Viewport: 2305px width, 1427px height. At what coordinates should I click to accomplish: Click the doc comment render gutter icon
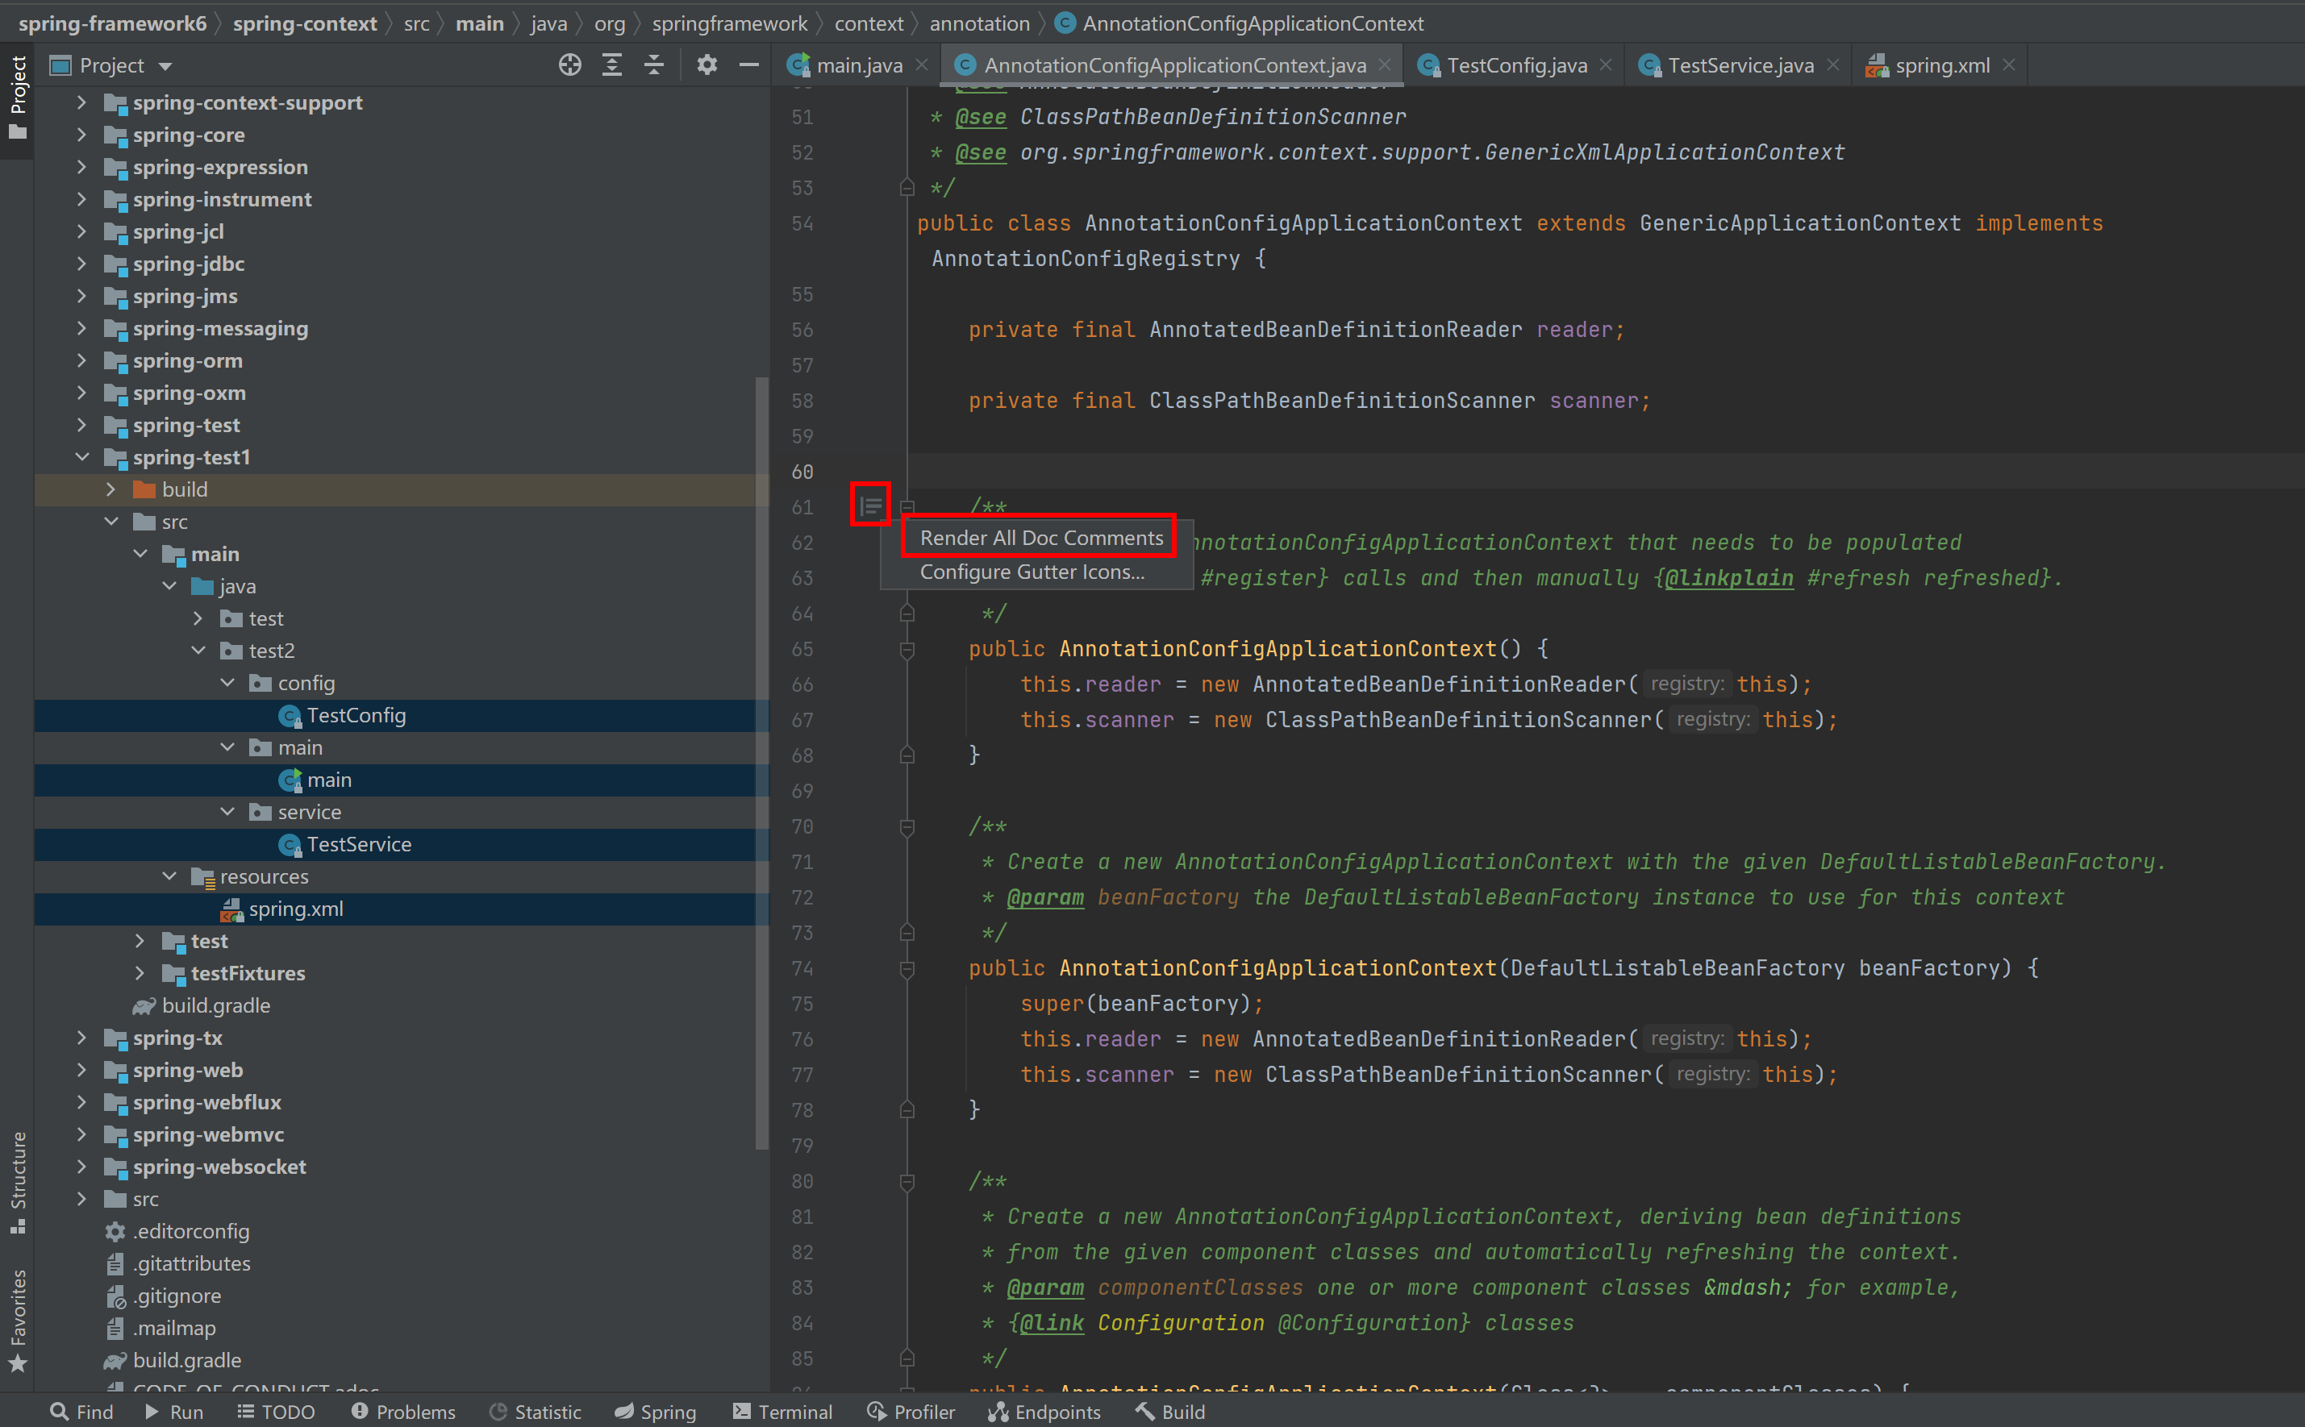pos(870,505)
